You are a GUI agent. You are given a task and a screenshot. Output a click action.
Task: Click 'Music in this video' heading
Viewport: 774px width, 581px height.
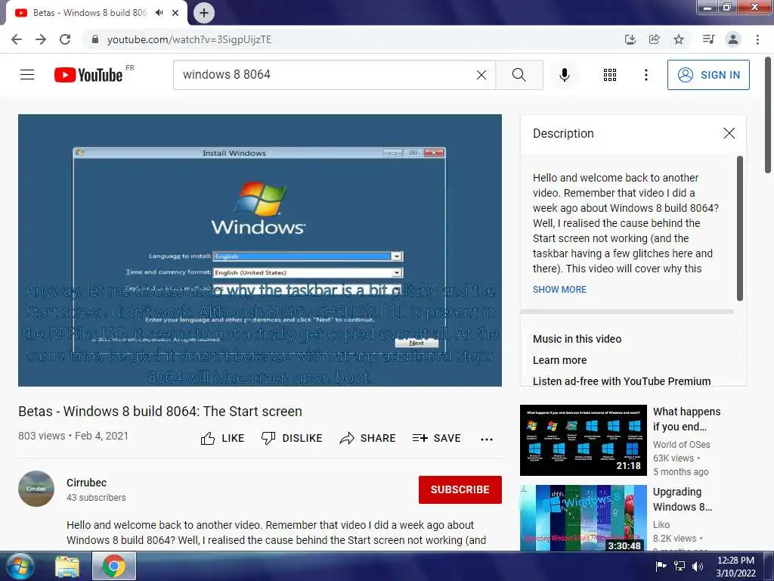[x=577, y=339]
